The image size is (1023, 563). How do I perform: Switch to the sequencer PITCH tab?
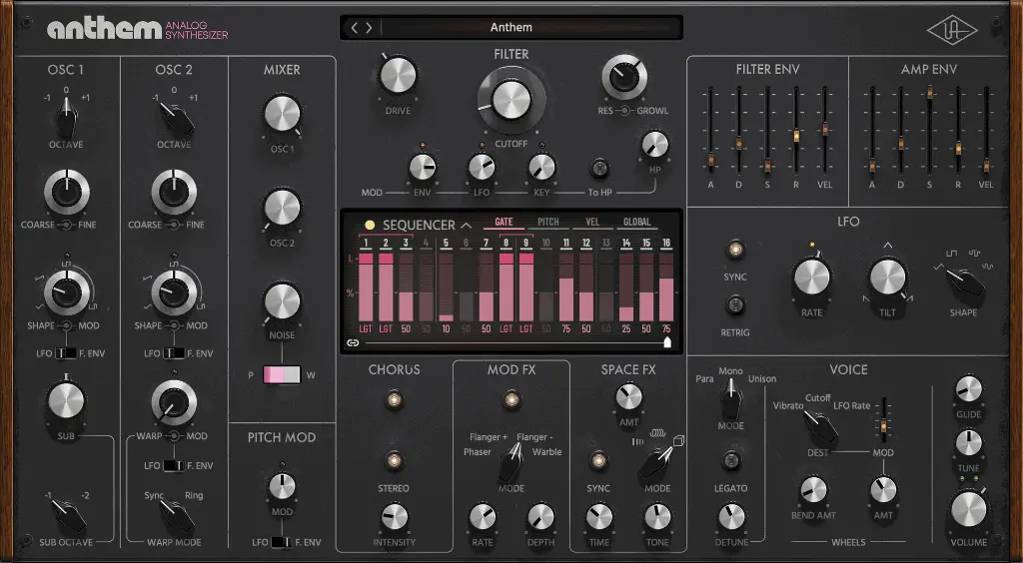point(548,223)
